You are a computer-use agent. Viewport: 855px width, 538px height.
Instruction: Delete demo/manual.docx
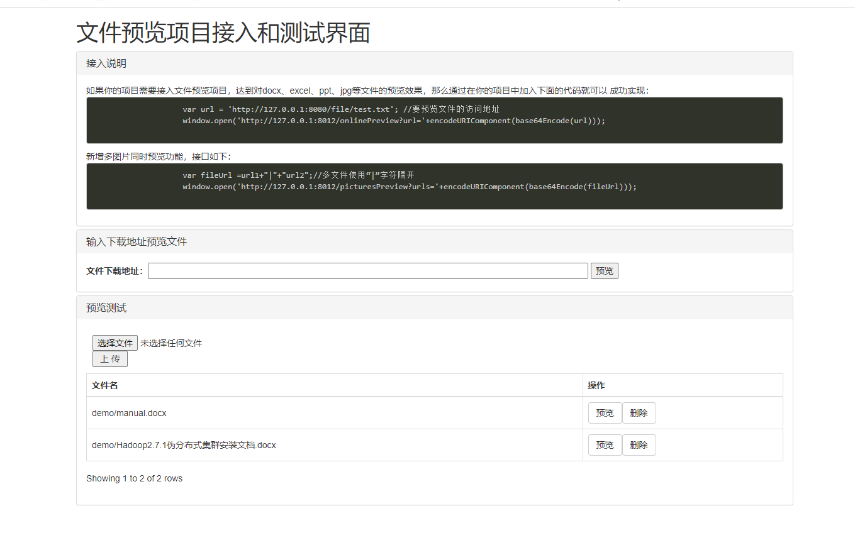639,413
